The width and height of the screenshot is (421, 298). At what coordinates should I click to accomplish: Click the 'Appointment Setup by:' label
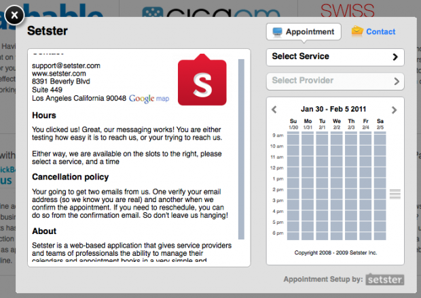[323, 279]
